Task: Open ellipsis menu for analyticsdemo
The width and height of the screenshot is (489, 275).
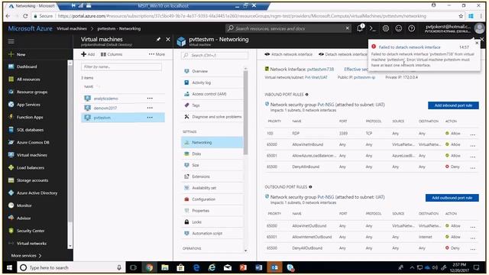Action: pyautogui.click(x=150, y=99)
